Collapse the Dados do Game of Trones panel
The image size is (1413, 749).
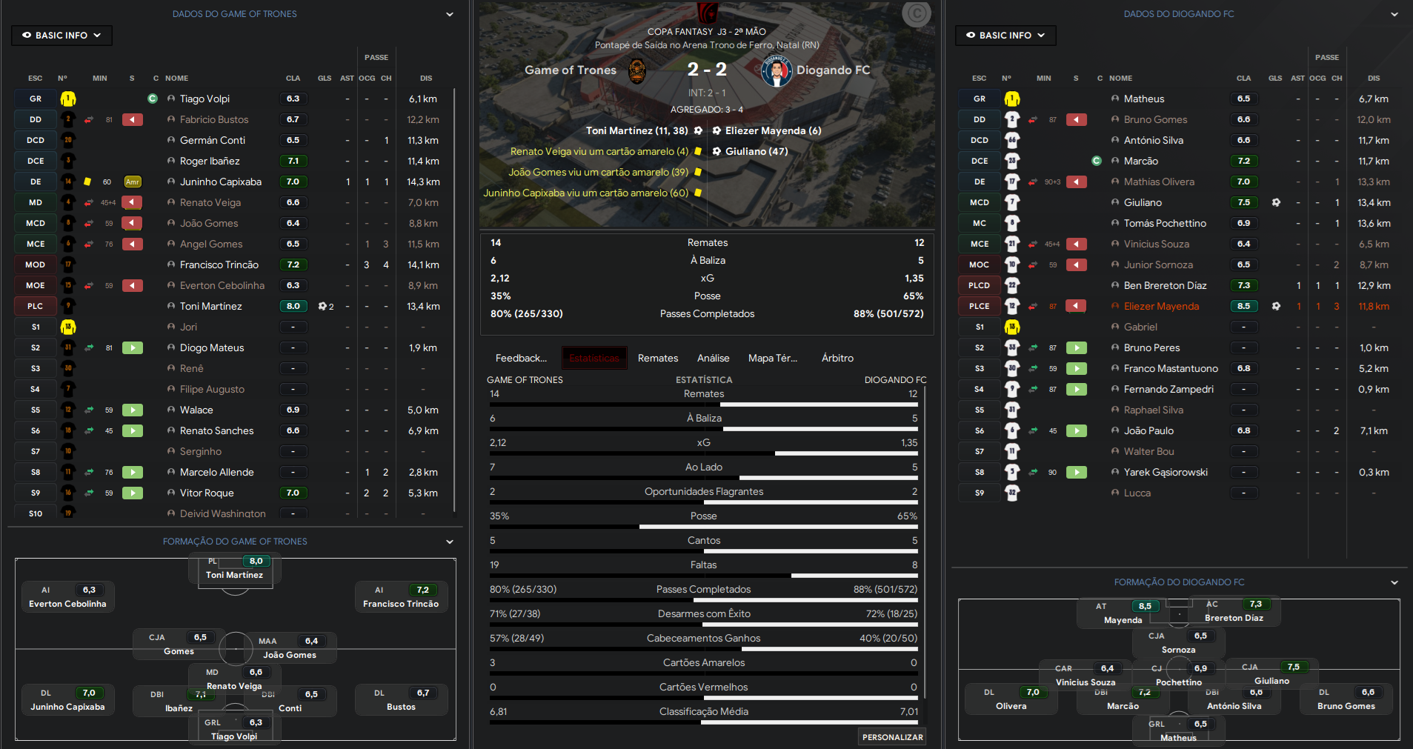click(450, 14)
